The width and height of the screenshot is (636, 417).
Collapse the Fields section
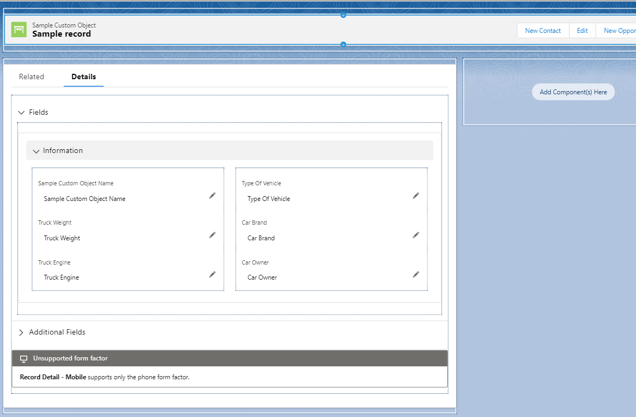(22, 112)
